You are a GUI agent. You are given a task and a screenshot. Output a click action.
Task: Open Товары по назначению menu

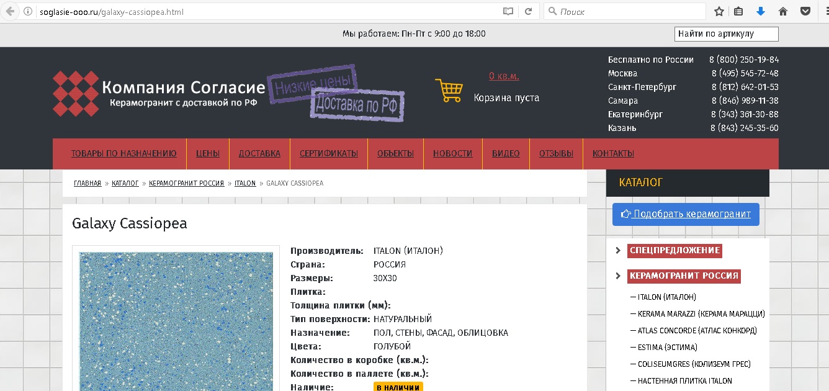point(123,153)
